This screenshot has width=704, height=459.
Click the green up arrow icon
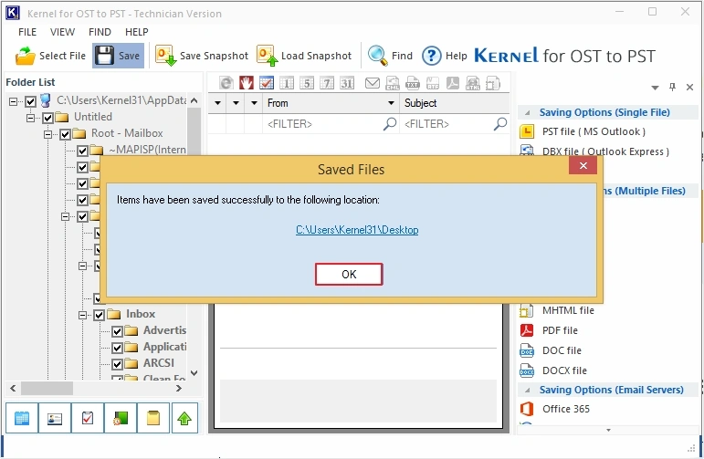click(x=184, y=418)
